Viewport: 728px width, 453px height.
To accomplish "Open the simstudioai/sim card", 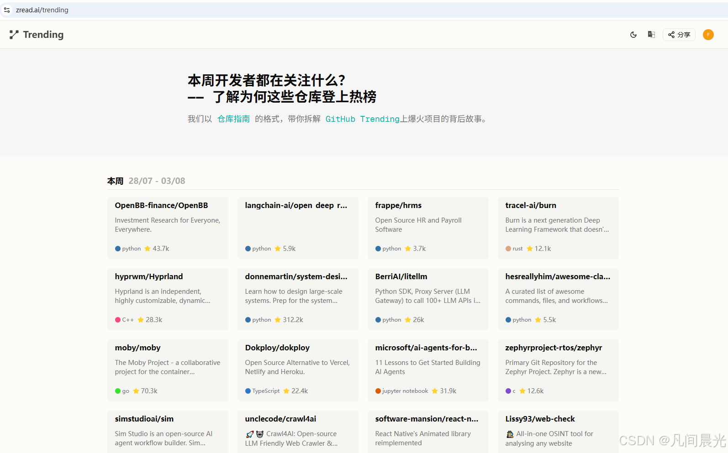I will tap(168, 432).
